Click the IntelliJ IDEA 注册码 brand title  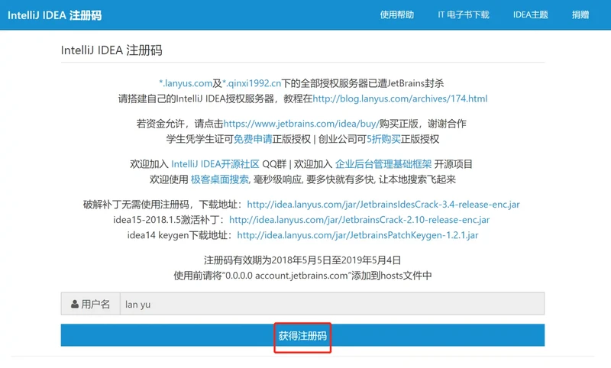tap(54, 15)
